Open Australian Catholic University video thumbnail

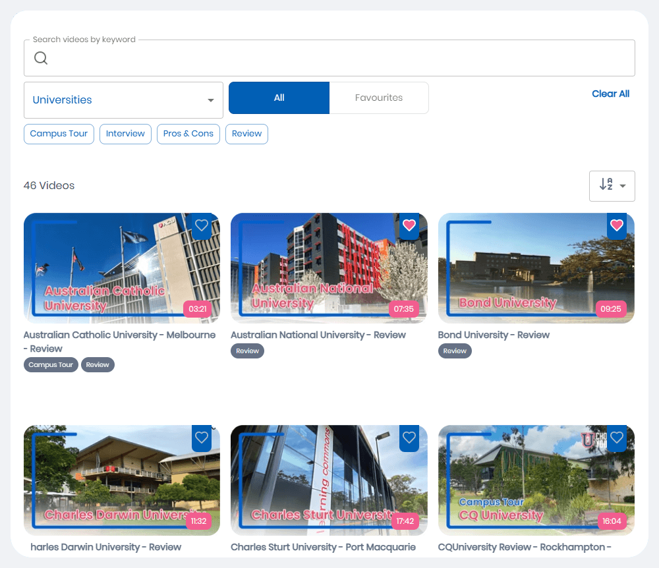pyautogui.click(x=122, y=268)
